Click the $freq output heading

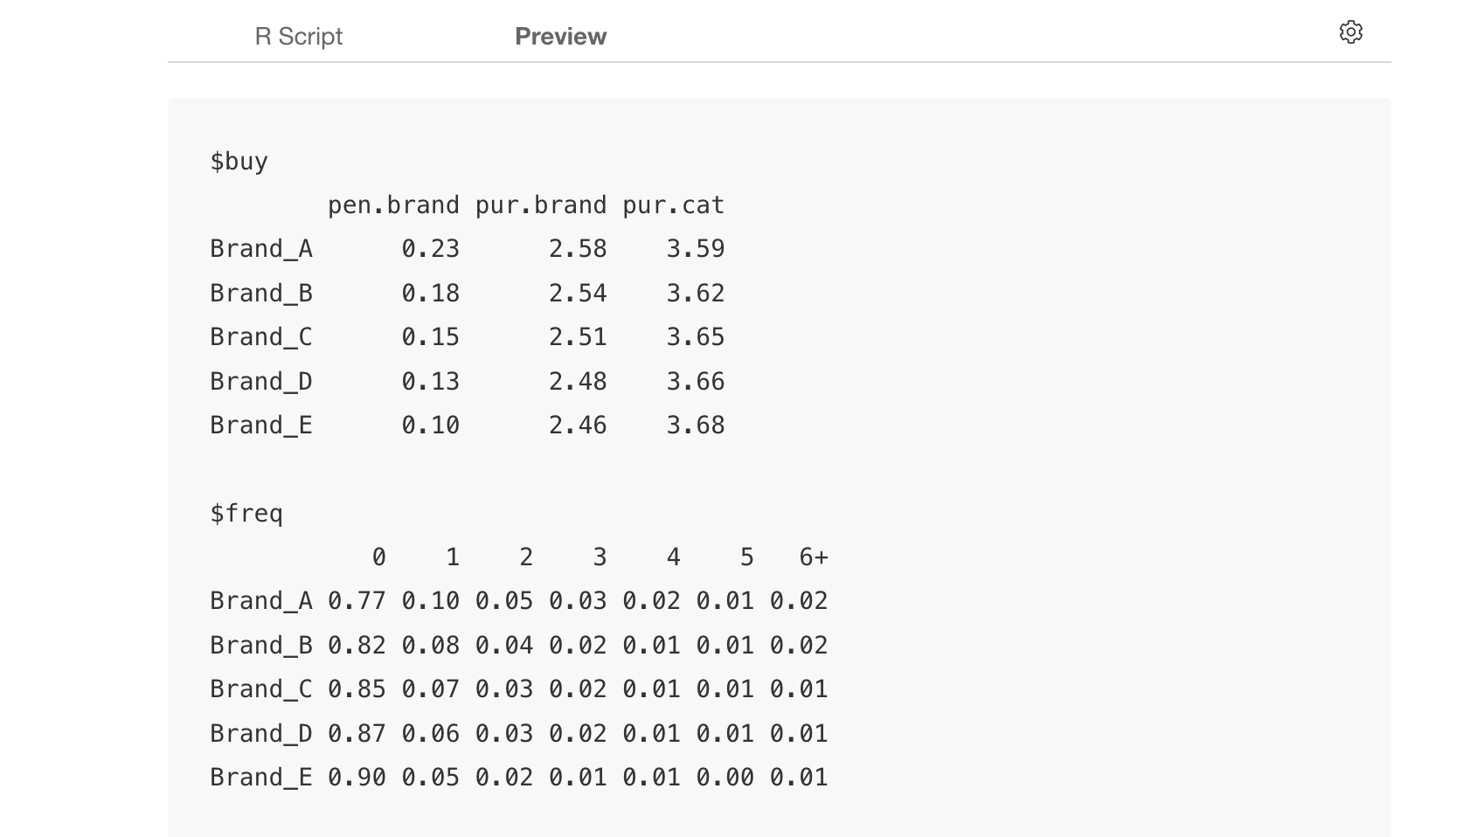246,514
